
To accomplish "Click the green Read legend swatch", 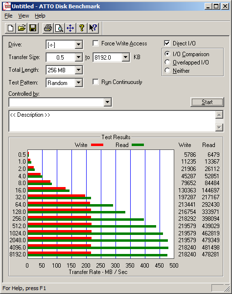I will (138, 145).
